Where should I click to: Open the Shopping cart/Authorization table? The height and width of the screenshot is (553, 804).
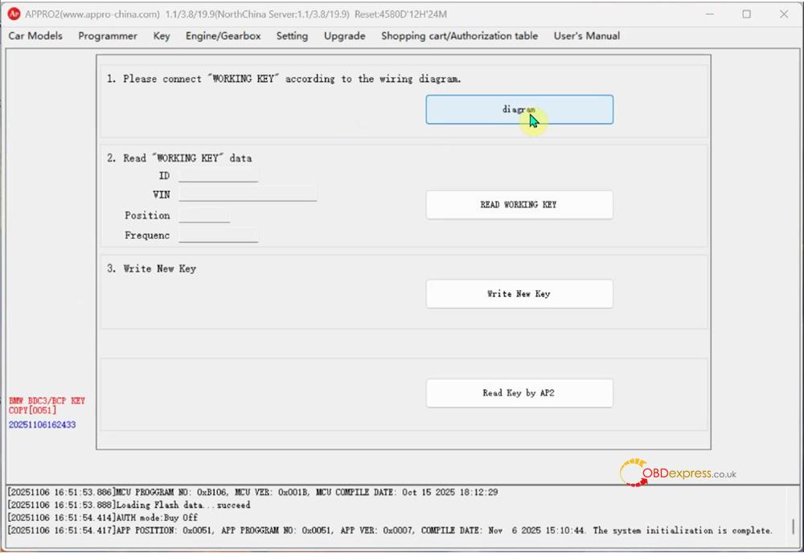pos(459,36)
